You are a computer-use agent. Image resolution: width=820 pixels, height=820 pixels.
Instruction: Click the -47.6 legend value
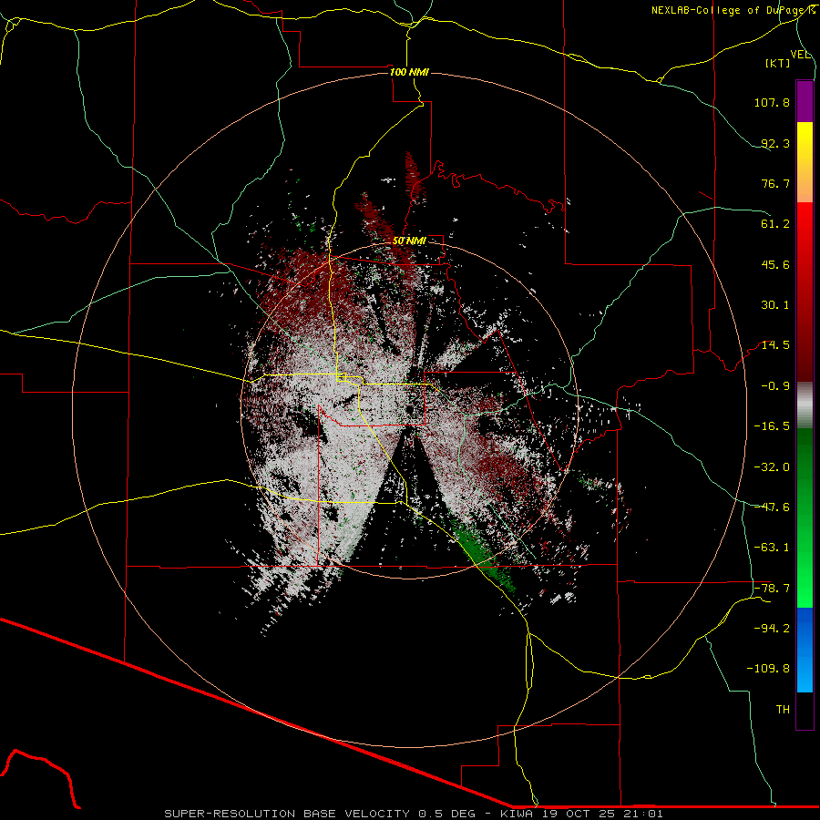[x=772, y=507]
